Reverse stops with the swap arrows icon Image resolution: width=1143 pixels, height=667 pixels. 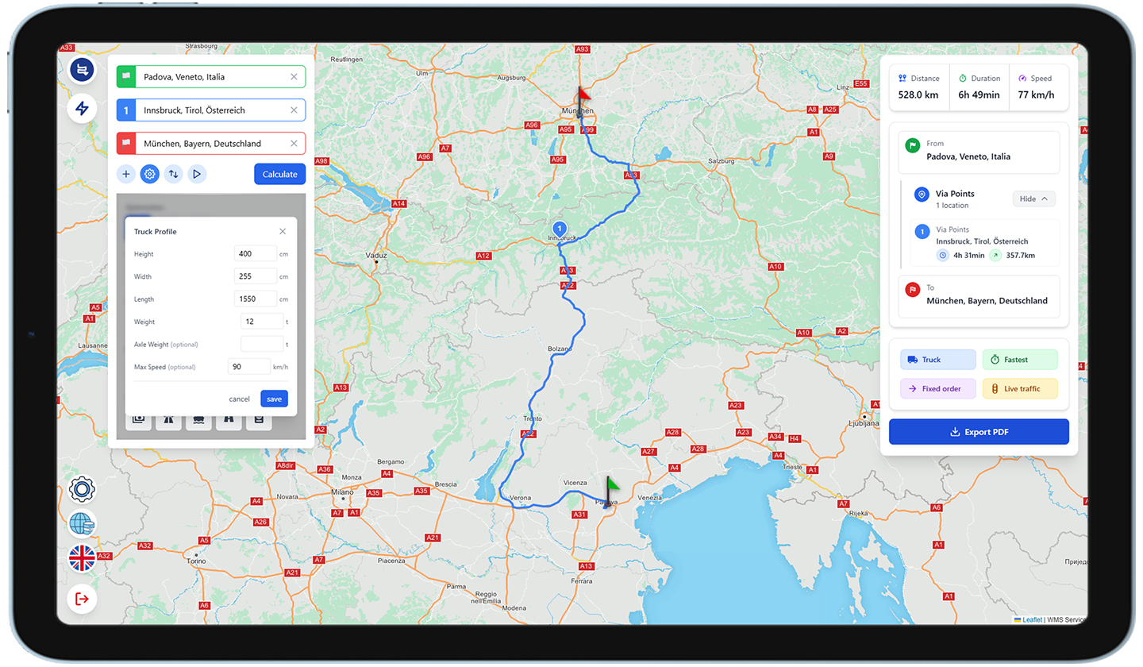click(x=173, y=174)
